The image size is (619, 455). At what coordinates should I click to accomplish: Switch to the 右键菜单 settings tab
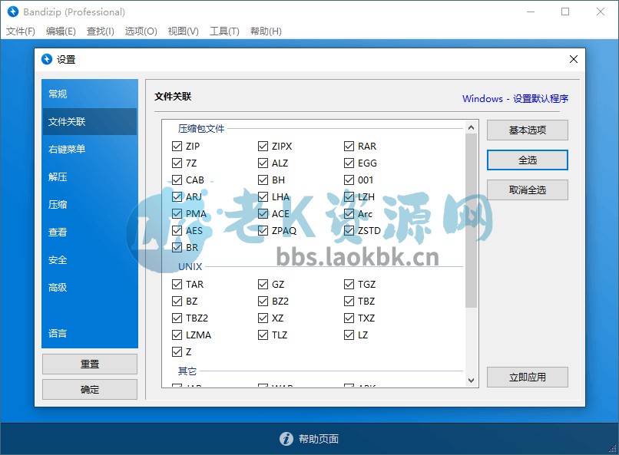click(x=67, y=149)
